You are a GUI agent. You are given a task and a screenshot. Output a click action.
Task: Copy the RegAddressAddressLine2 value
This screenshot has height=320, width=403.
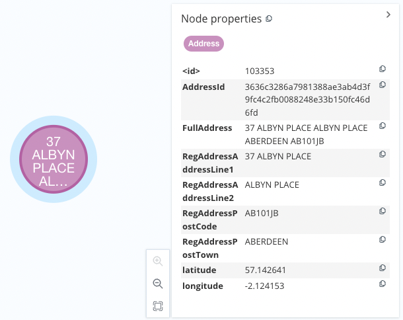(382, 182)
